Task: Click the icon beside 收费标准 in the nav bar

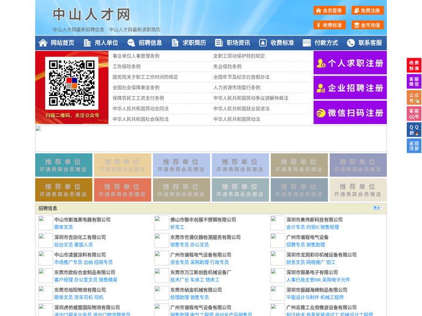Action: (263, 43)
